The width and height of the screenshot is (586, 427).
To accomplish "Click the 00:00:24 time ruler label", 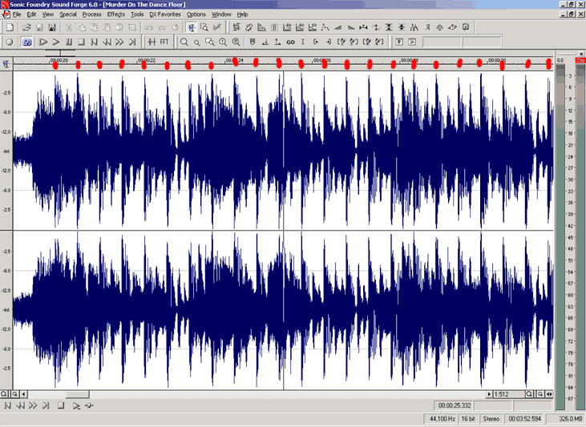I will [x=234, y=60].
